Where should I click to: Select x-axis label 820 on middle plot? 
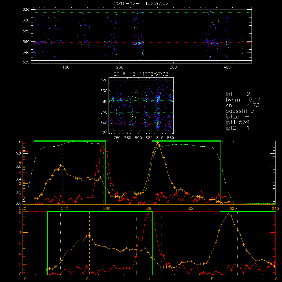tap(149, 138)
